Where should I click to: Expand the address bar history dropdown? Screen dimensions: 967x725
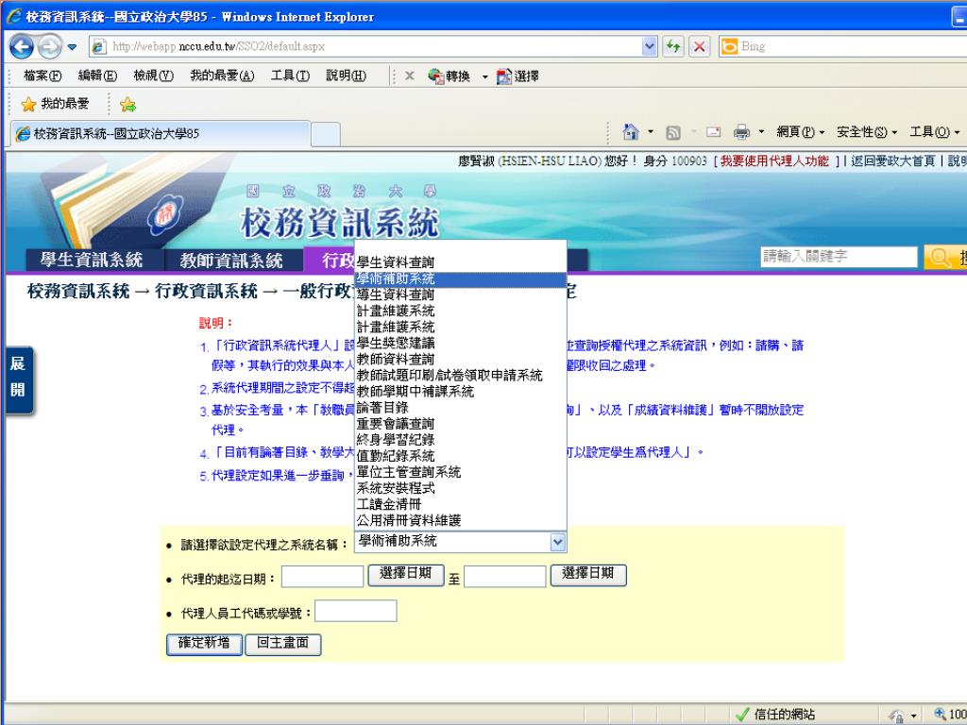coord(650,46)
